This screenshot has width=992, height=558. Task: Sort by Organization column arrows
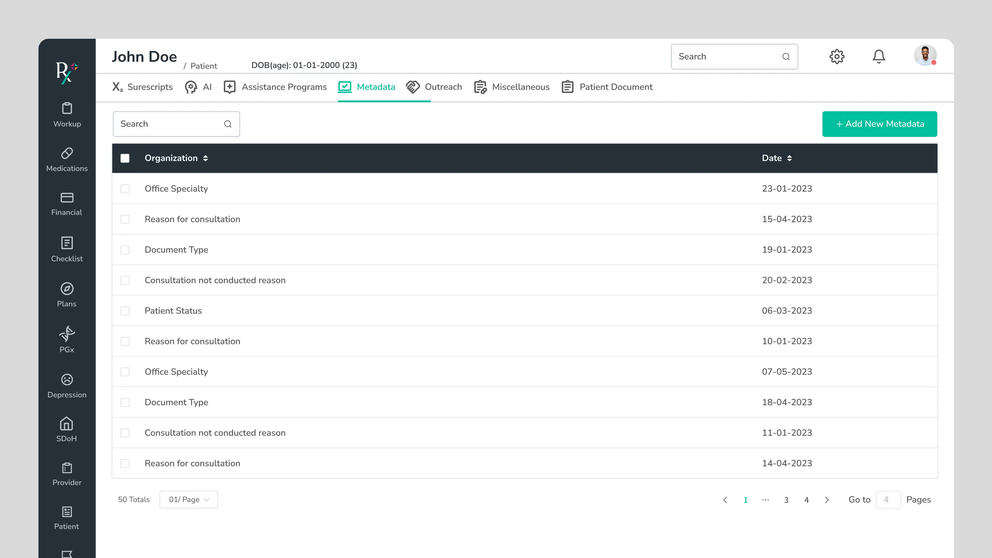[x=205, y=158]
